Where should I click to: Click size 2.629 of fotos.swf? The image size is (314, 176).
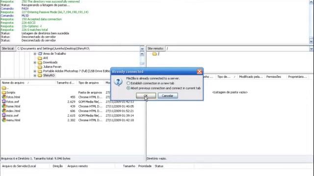click(x=71, y=102)
